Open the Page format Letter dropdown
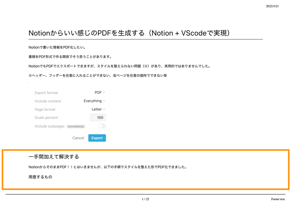Screen dimensions: 291x206 tap(98, 109)
